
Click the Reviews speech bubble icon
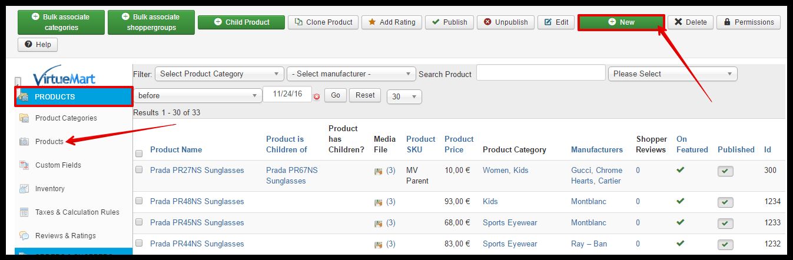pyautogui.click(x=24, y=236)
